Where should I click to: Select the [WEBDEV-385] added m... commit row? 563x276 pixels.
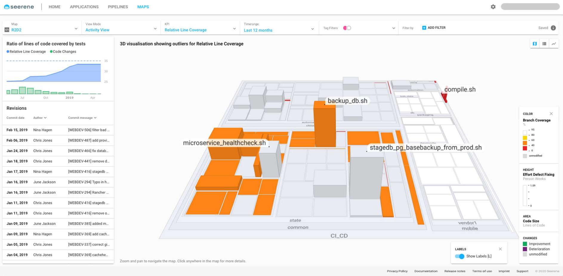coord(58,224)
